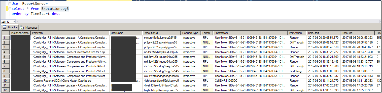This screenshot has height=93, width=382.
Task: Click ExecutionId cell metjyn45a5g2urmput02ff45
Action: (162, 38)
